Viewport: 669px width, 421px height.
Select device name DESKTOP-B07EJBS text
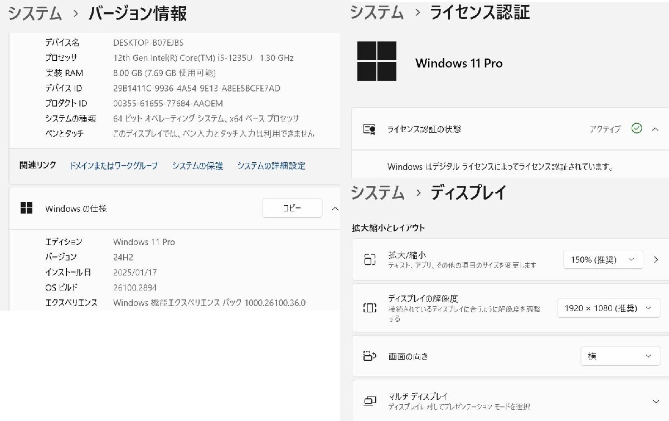tap(148, 43)
